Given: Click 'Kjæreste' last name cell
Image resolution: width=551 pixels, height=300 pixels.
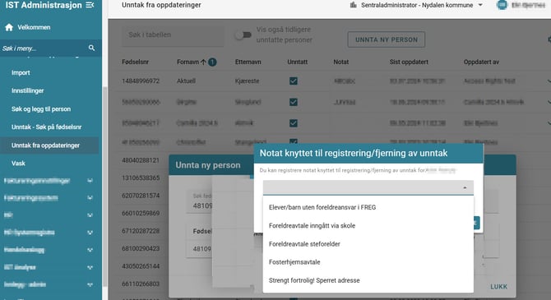Looking at the screenshot, I should pyautogui.click(x=247, y=81).
